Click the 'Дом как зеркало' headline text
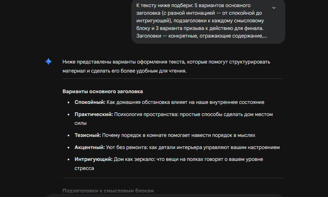 pyautogui.click(x=188, y=159)
